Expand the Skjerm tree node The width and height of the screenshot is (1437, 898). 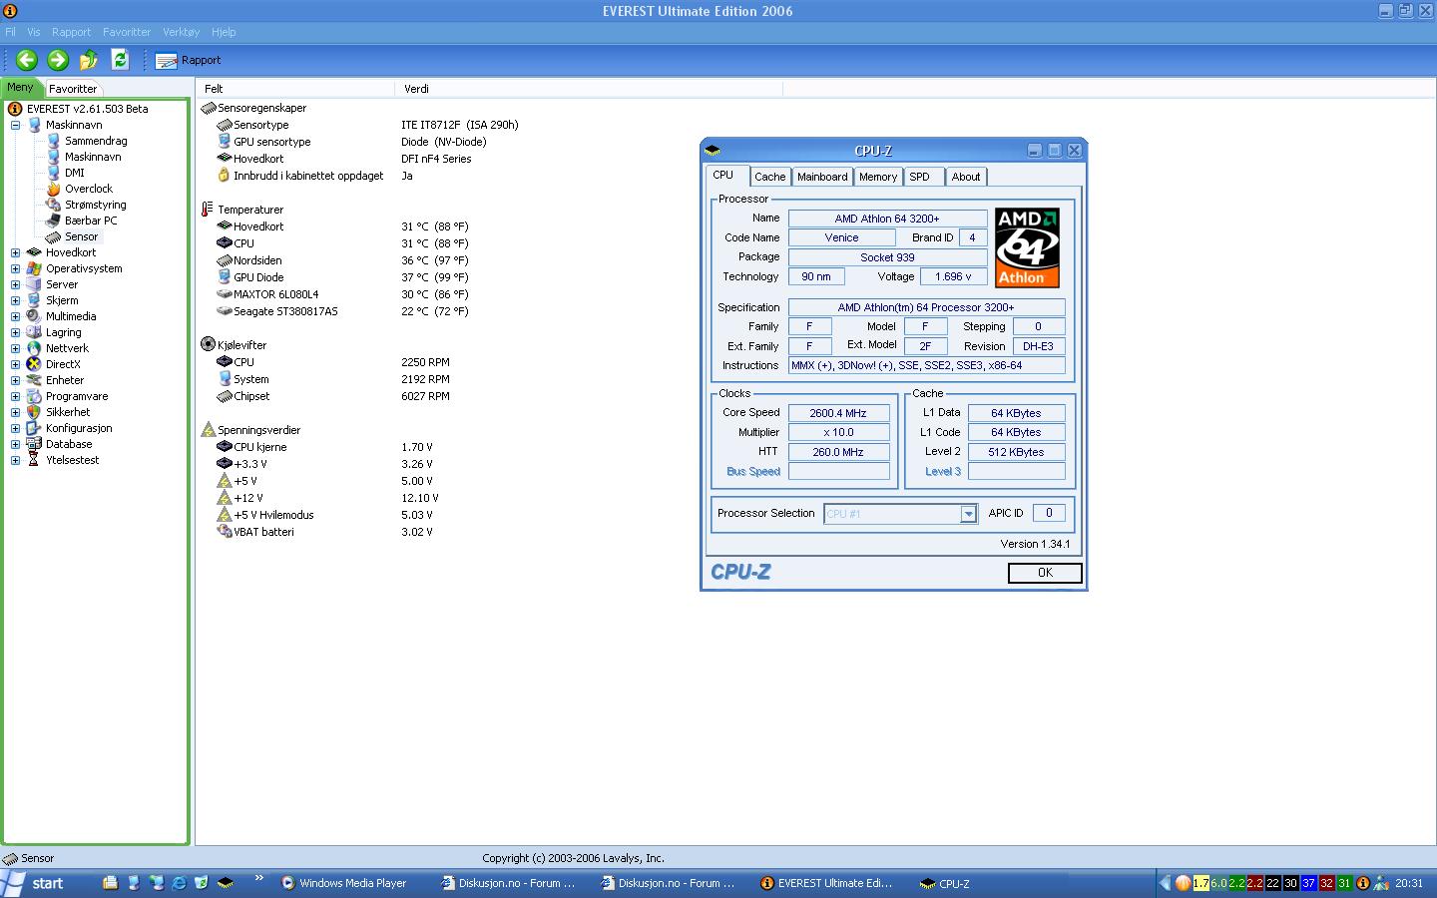(x=15, y=300)
